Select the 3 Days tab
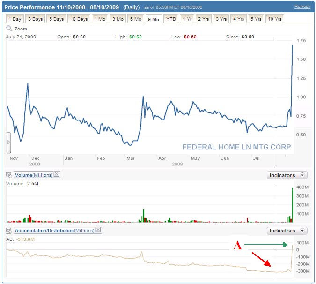The width and height of the screenshot is (316, 284). [x=35, y=19]
